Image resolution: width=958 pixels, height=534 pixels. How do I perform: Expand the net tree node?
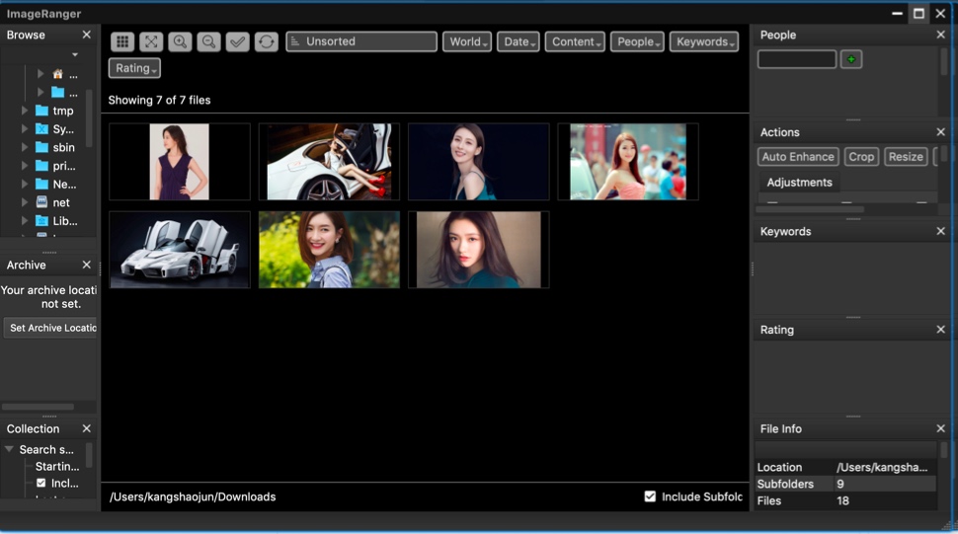coord(25,202)
